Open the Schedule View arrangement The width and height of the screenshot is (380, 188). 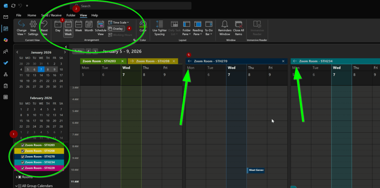coord(101,28)
